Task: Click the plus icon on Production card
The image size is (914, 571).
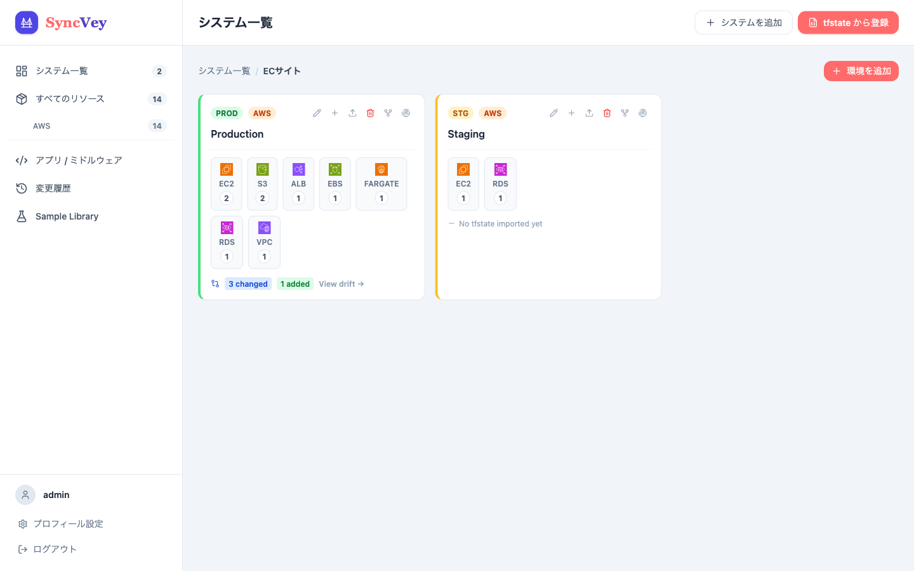Action: click(x=334, y=113)
